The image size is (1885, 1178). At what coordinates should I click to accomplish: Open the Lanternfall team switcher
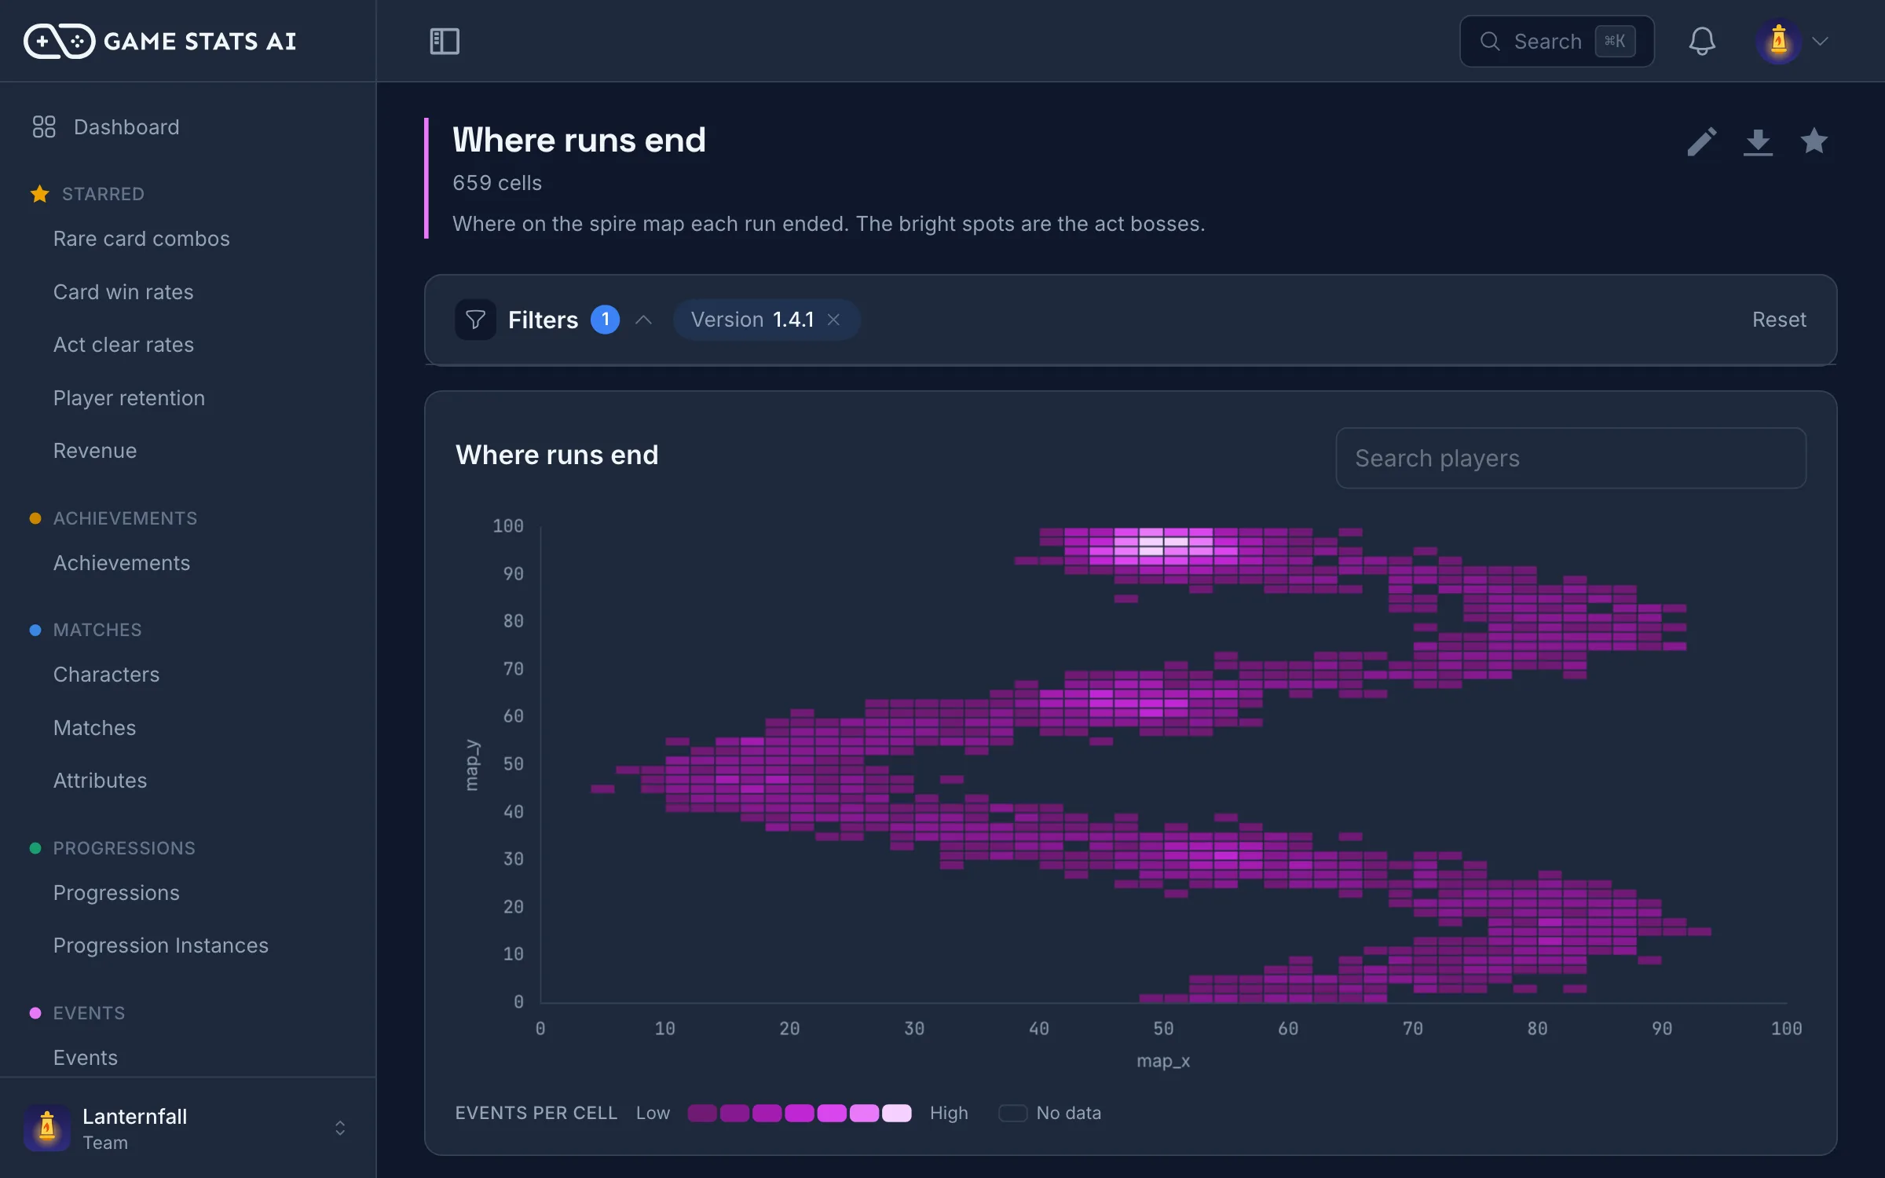pyautogui.click(x=188, y=1128)
